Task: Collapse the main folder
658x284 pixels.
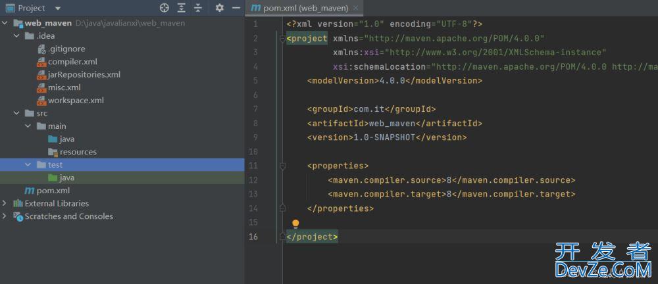Action: pyautogui.click(x=28, y=126)
